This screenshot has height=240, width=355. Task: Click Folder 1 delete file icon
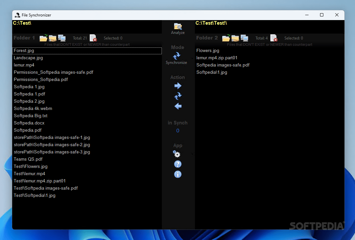93,38
